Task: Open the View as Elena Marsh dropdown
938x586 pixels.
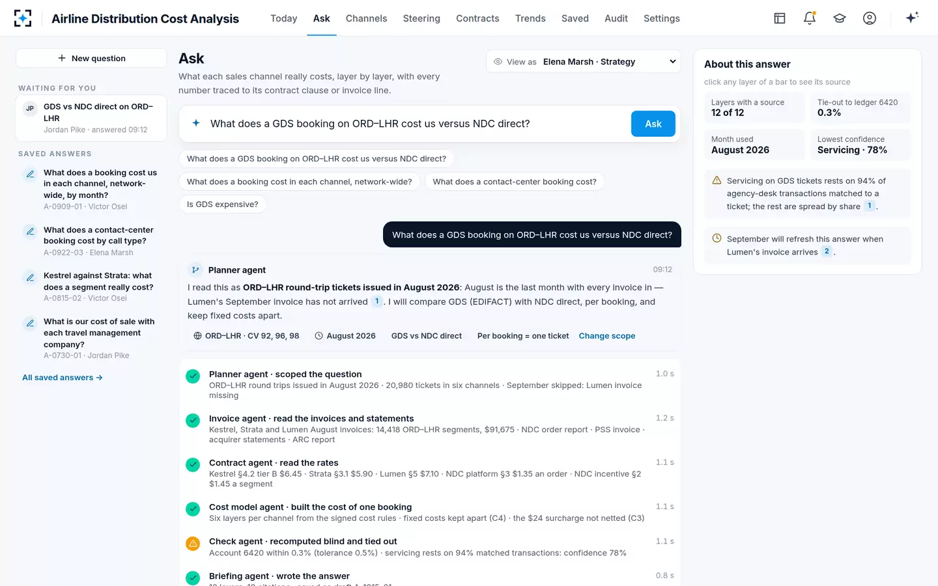Action: (584, 62)
